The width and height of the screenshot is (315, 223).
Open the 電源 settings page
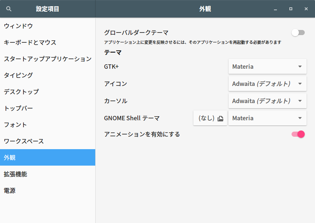pyautogui.click(x=48, y=190)
